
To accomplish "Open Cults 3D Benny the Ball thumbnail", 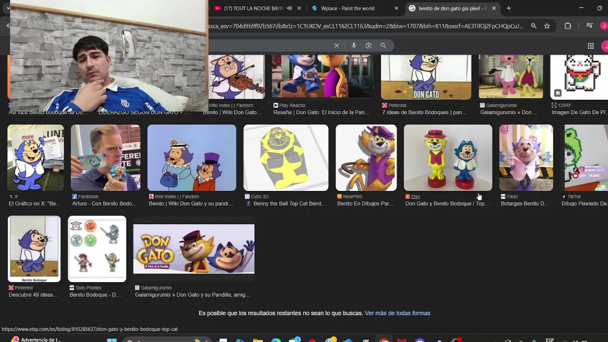I will tap(286, 158).
